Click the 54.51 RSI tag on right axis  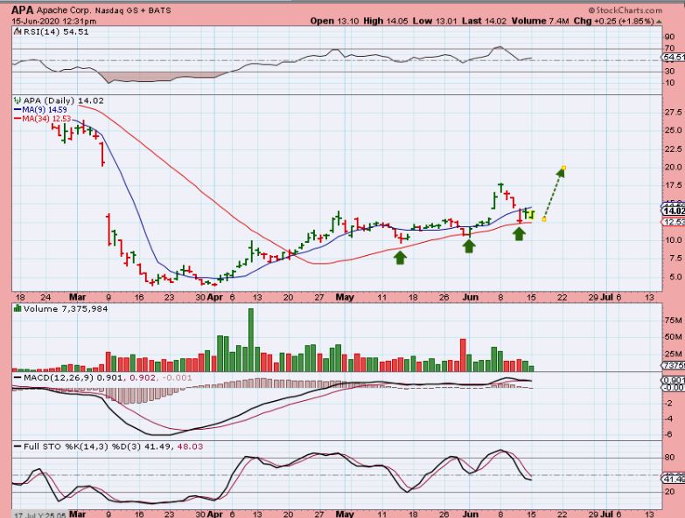pyautogui.click(x=674, y=57)
